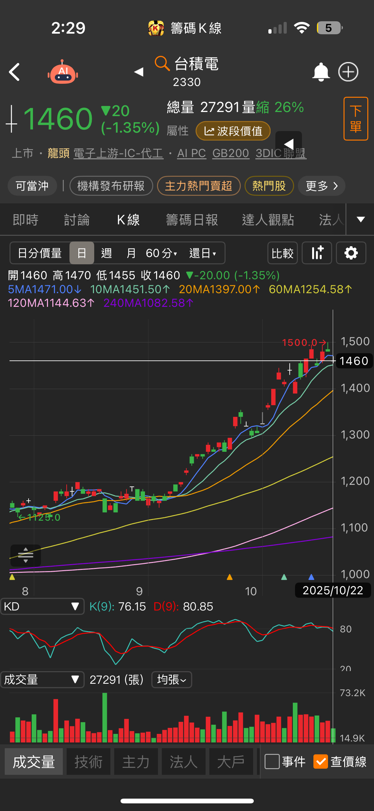374x811 pixels.
Task: Open the AI PC concept link
Action: tap(192, 153)
